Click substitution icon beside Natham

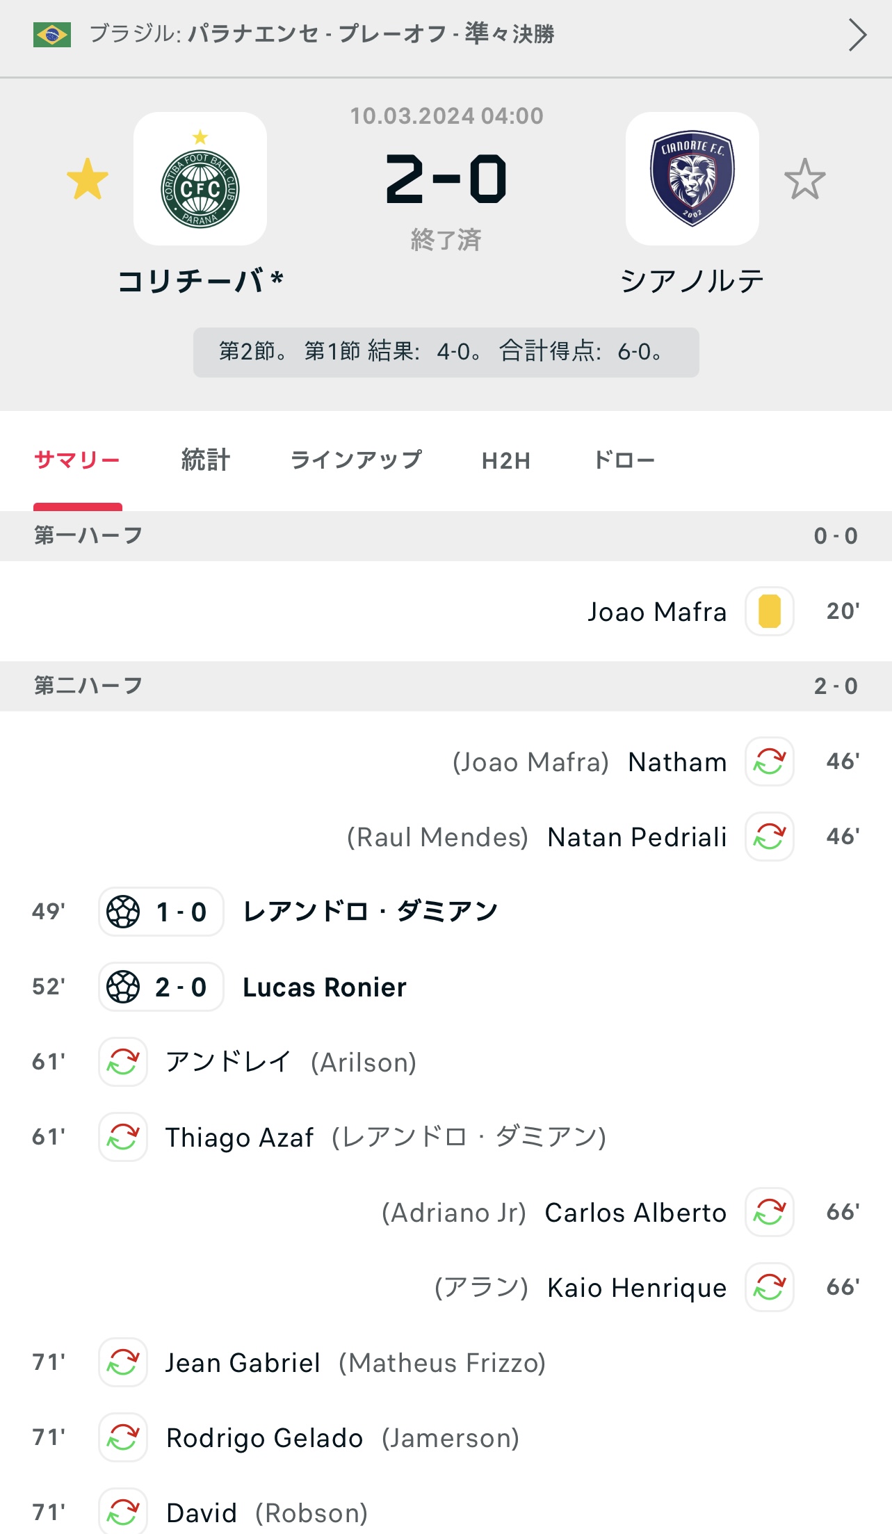pyautogui.click(x=770, y=761)
